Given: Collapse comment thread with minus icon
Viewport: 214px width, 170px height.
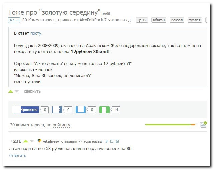Looking at the screenshot, I should pos(112,141).
